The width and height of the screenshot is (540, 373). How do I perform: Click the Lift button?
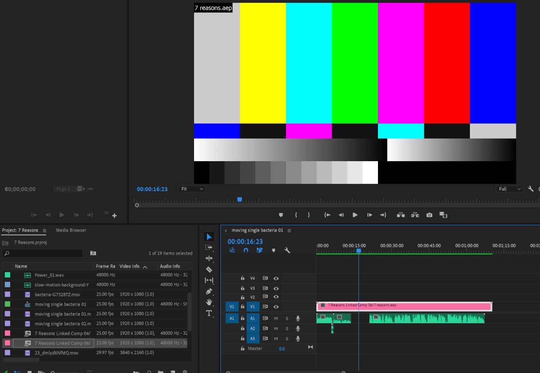[401, 215]
